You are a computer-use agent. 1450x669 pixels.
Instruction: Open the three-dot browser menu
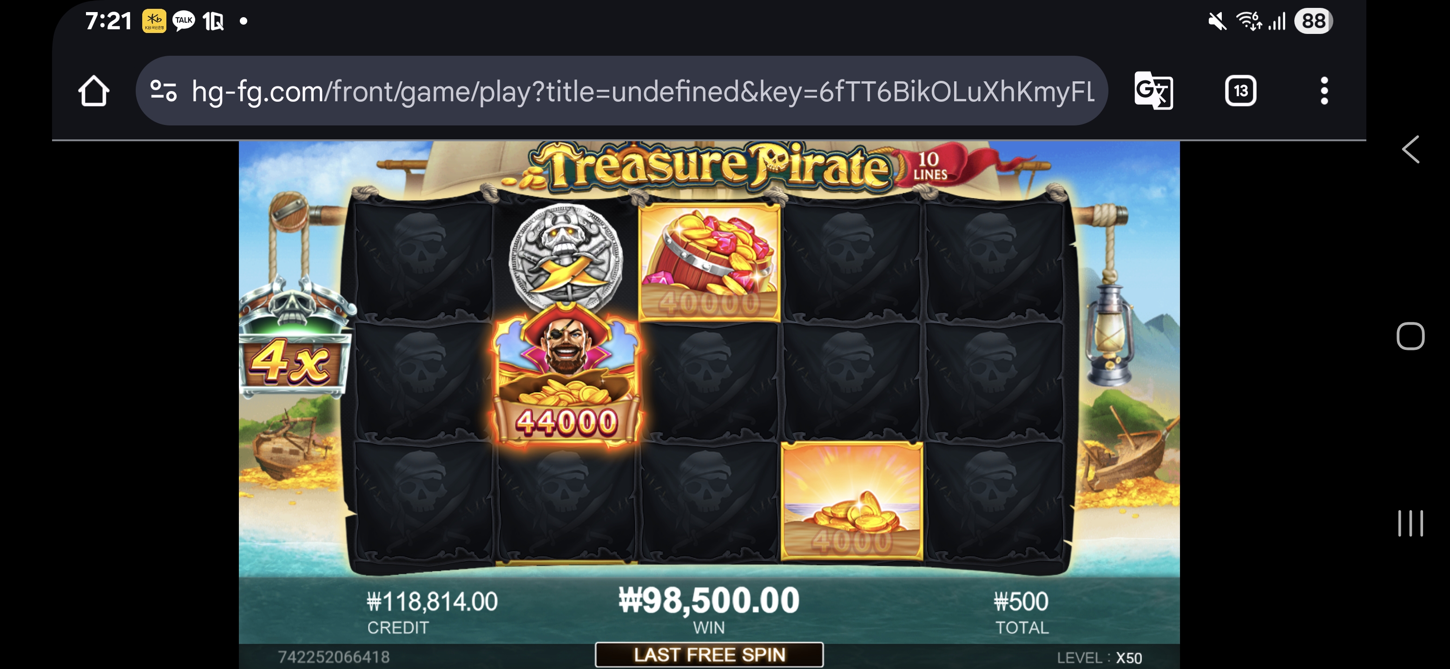click(x=1324, y=91)
